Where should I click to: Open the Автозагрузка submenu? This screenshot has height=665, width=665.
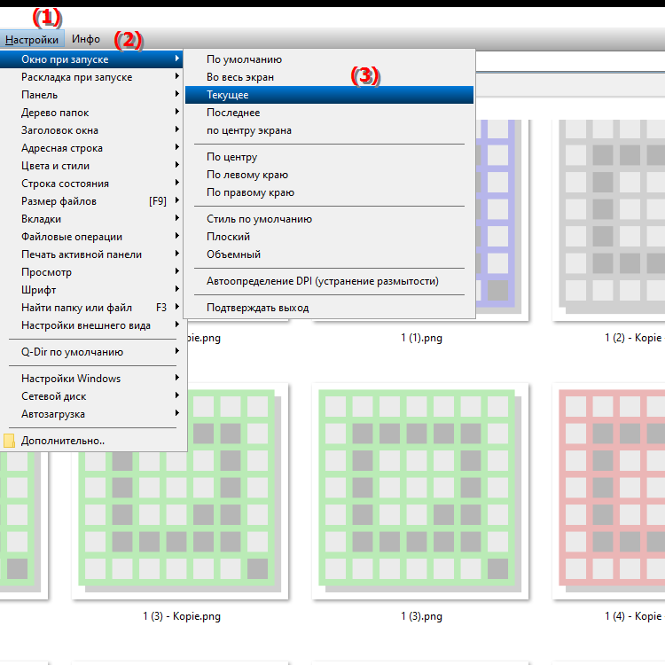point(91,414)
